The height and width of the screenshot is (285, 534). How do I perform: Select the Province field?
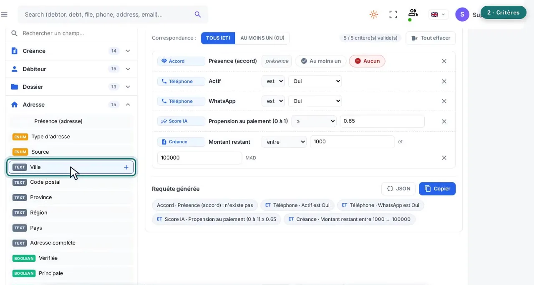(x=71, y=197)
